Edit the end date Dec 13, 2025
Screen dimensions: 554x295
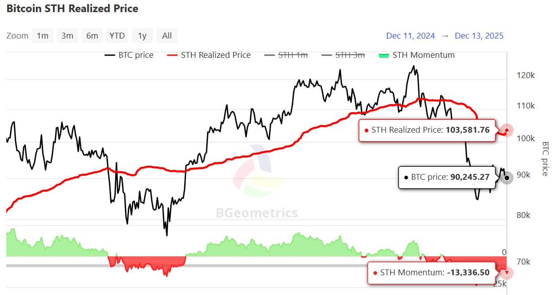[x=479, y=36]
